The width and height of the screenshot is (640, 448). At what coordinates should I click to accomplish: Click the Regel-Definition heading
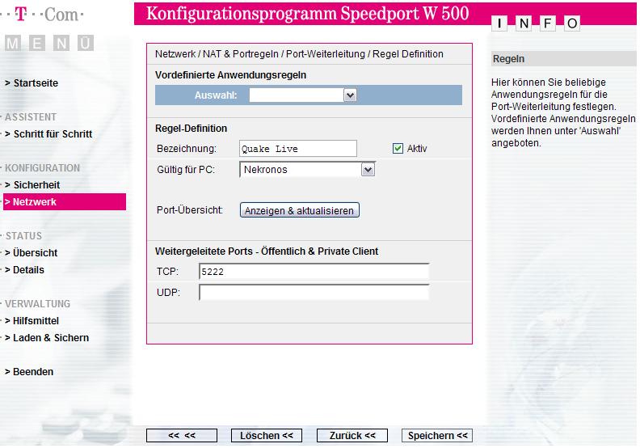(x=191, y=129)
